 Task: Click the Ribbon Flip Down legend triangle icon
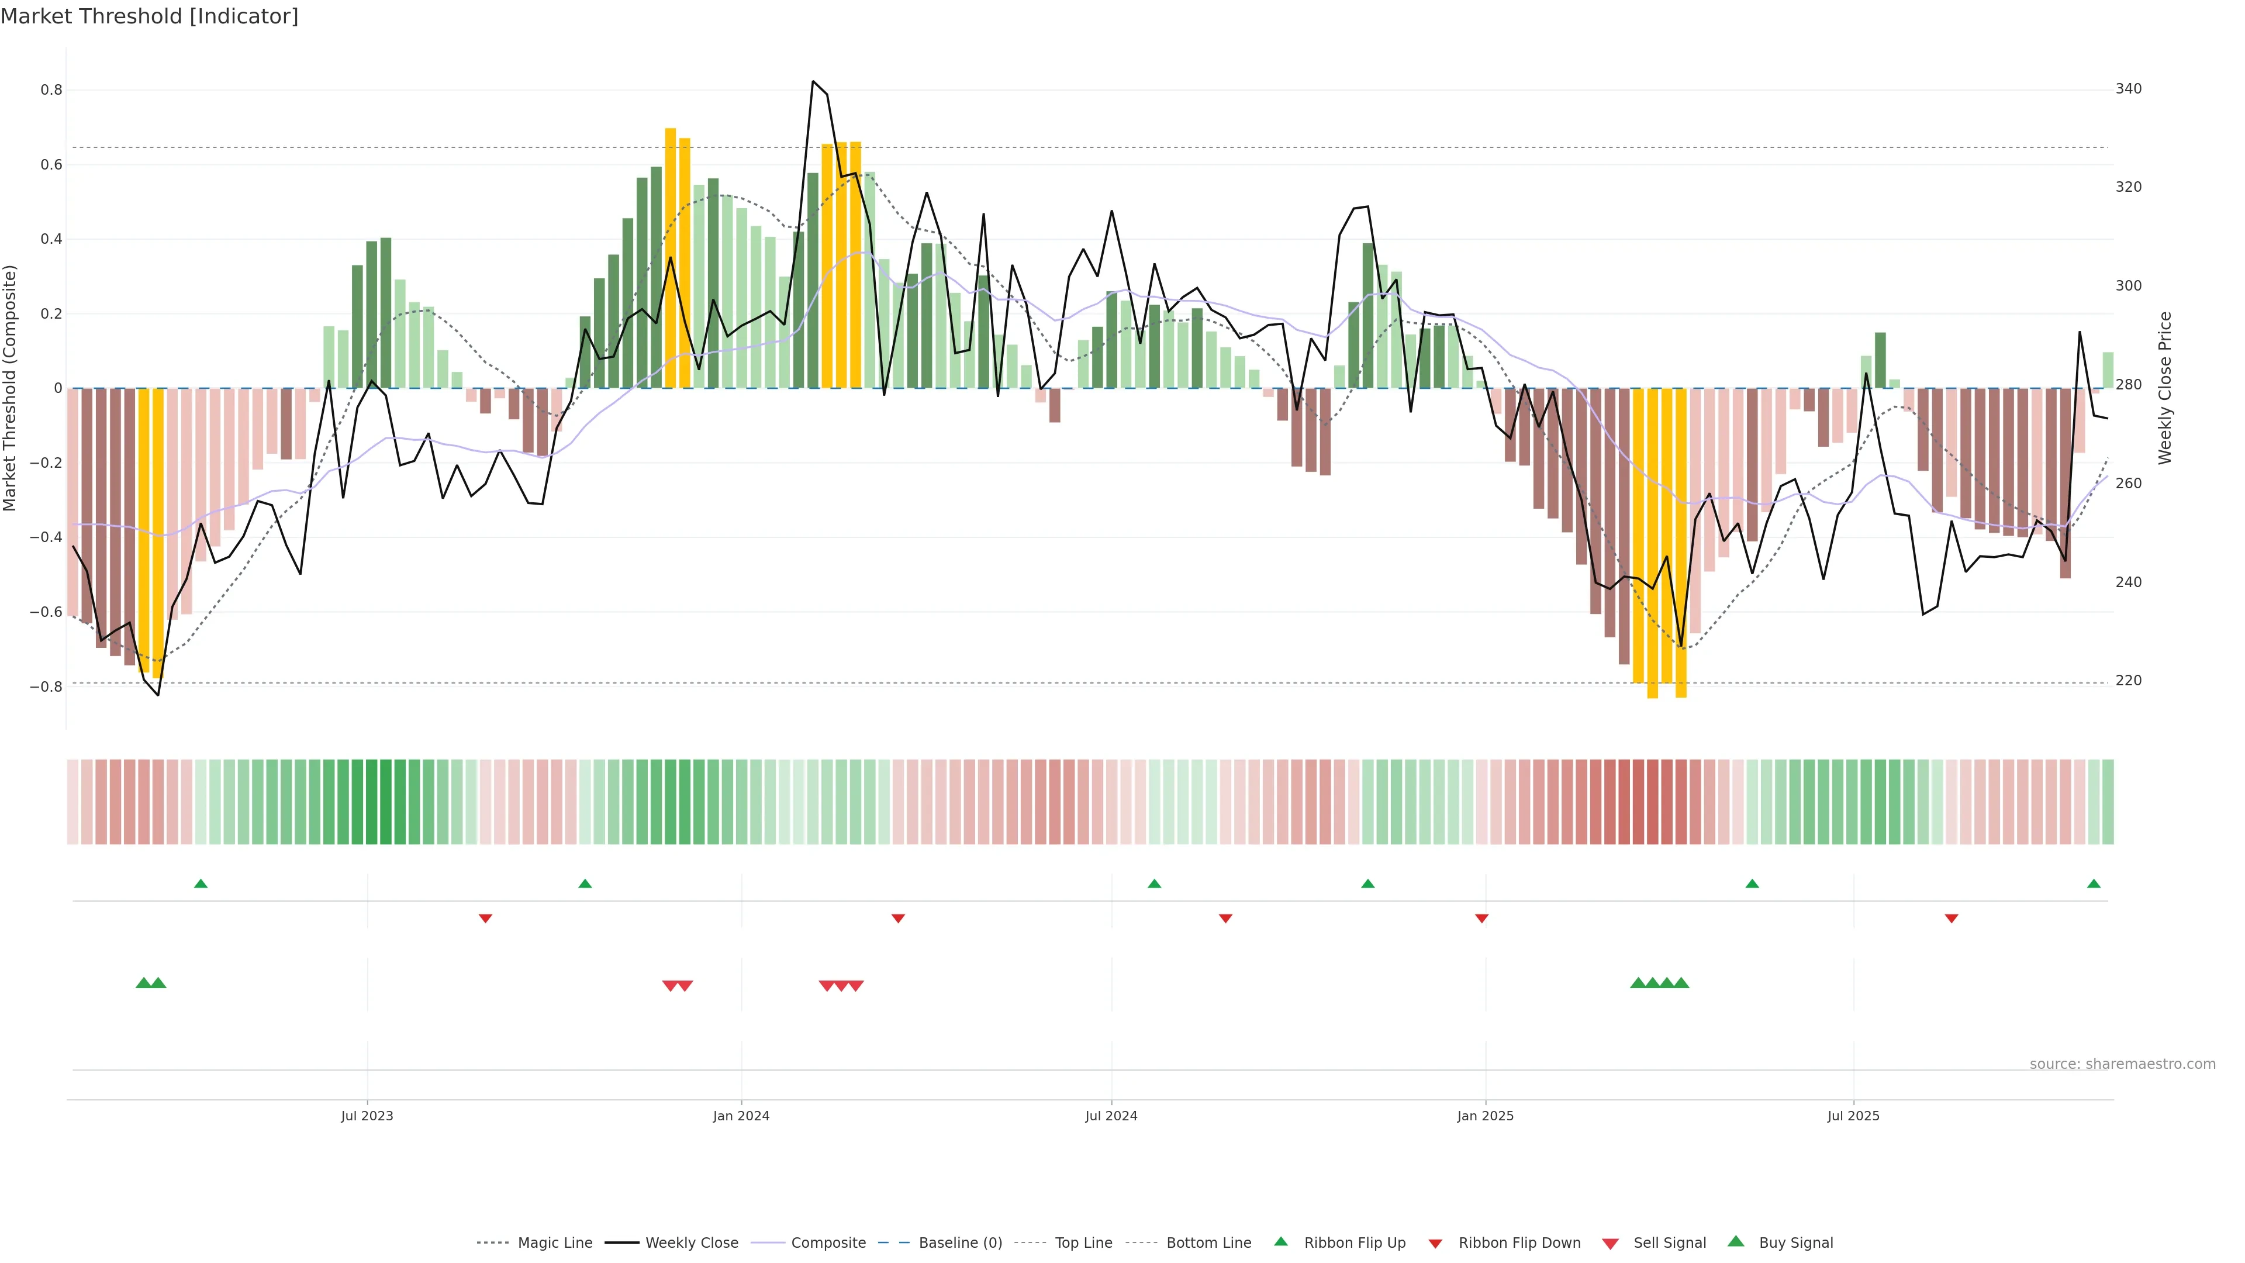click(x=1435, y=1244)
